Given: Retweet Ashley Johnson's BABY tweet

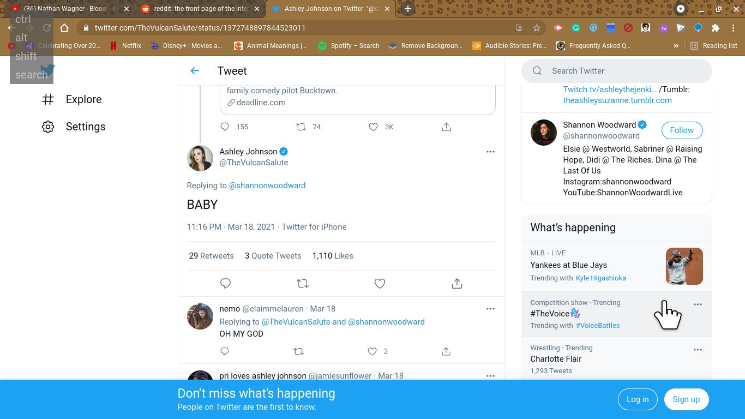Looking at the screenshot, I should click(x=303, y=283).
